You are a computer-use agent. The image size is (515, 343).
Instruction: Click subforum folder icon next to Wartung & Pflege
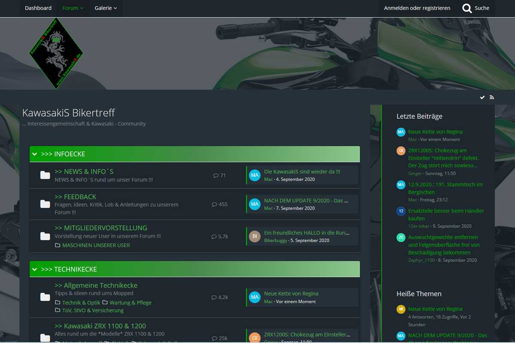click(x=105, y=302)
